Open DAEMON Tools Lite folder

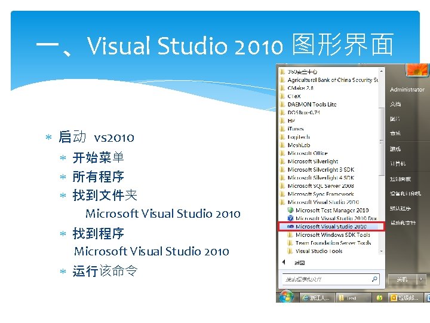[308, 104]
